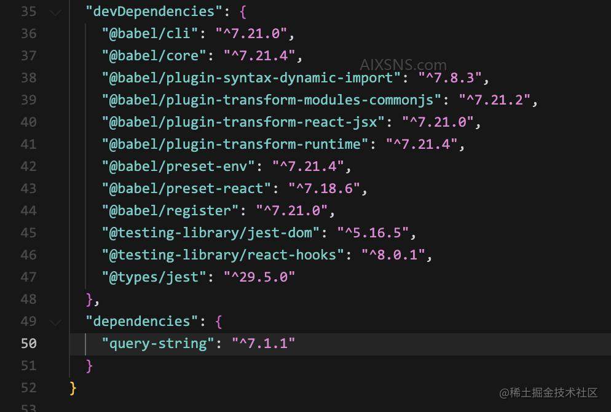The image size is (611, 412).
Task: Click the "^7.1.1" query-string version
Action: (x=264, y=344)
